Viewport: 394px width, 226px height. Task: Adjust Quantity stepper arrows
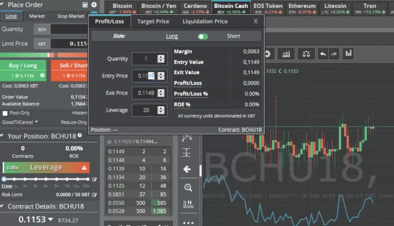161,59
